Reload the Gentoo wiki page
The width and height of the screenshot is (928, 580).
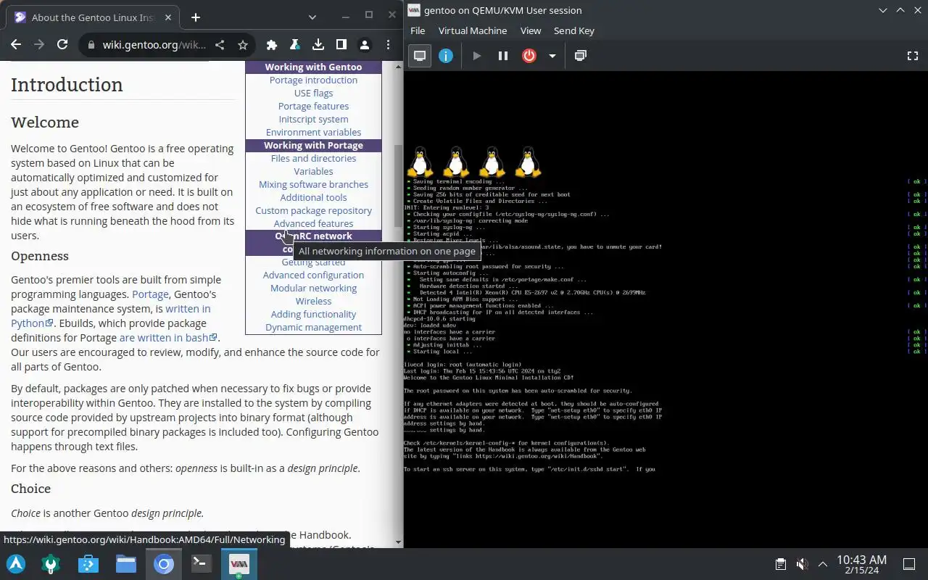62,45
